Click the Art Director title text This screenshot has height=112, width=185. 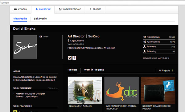76,36
